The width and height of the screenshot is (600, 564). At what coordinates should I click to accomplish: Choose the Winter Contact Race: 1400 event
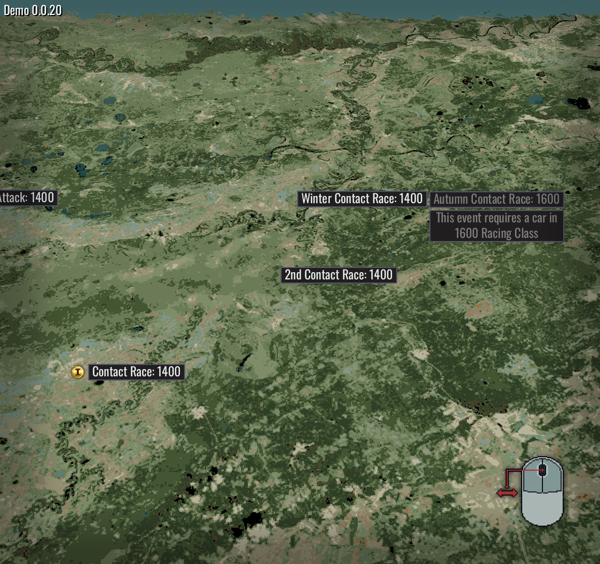pyautogui.click(x=361, y=199)
